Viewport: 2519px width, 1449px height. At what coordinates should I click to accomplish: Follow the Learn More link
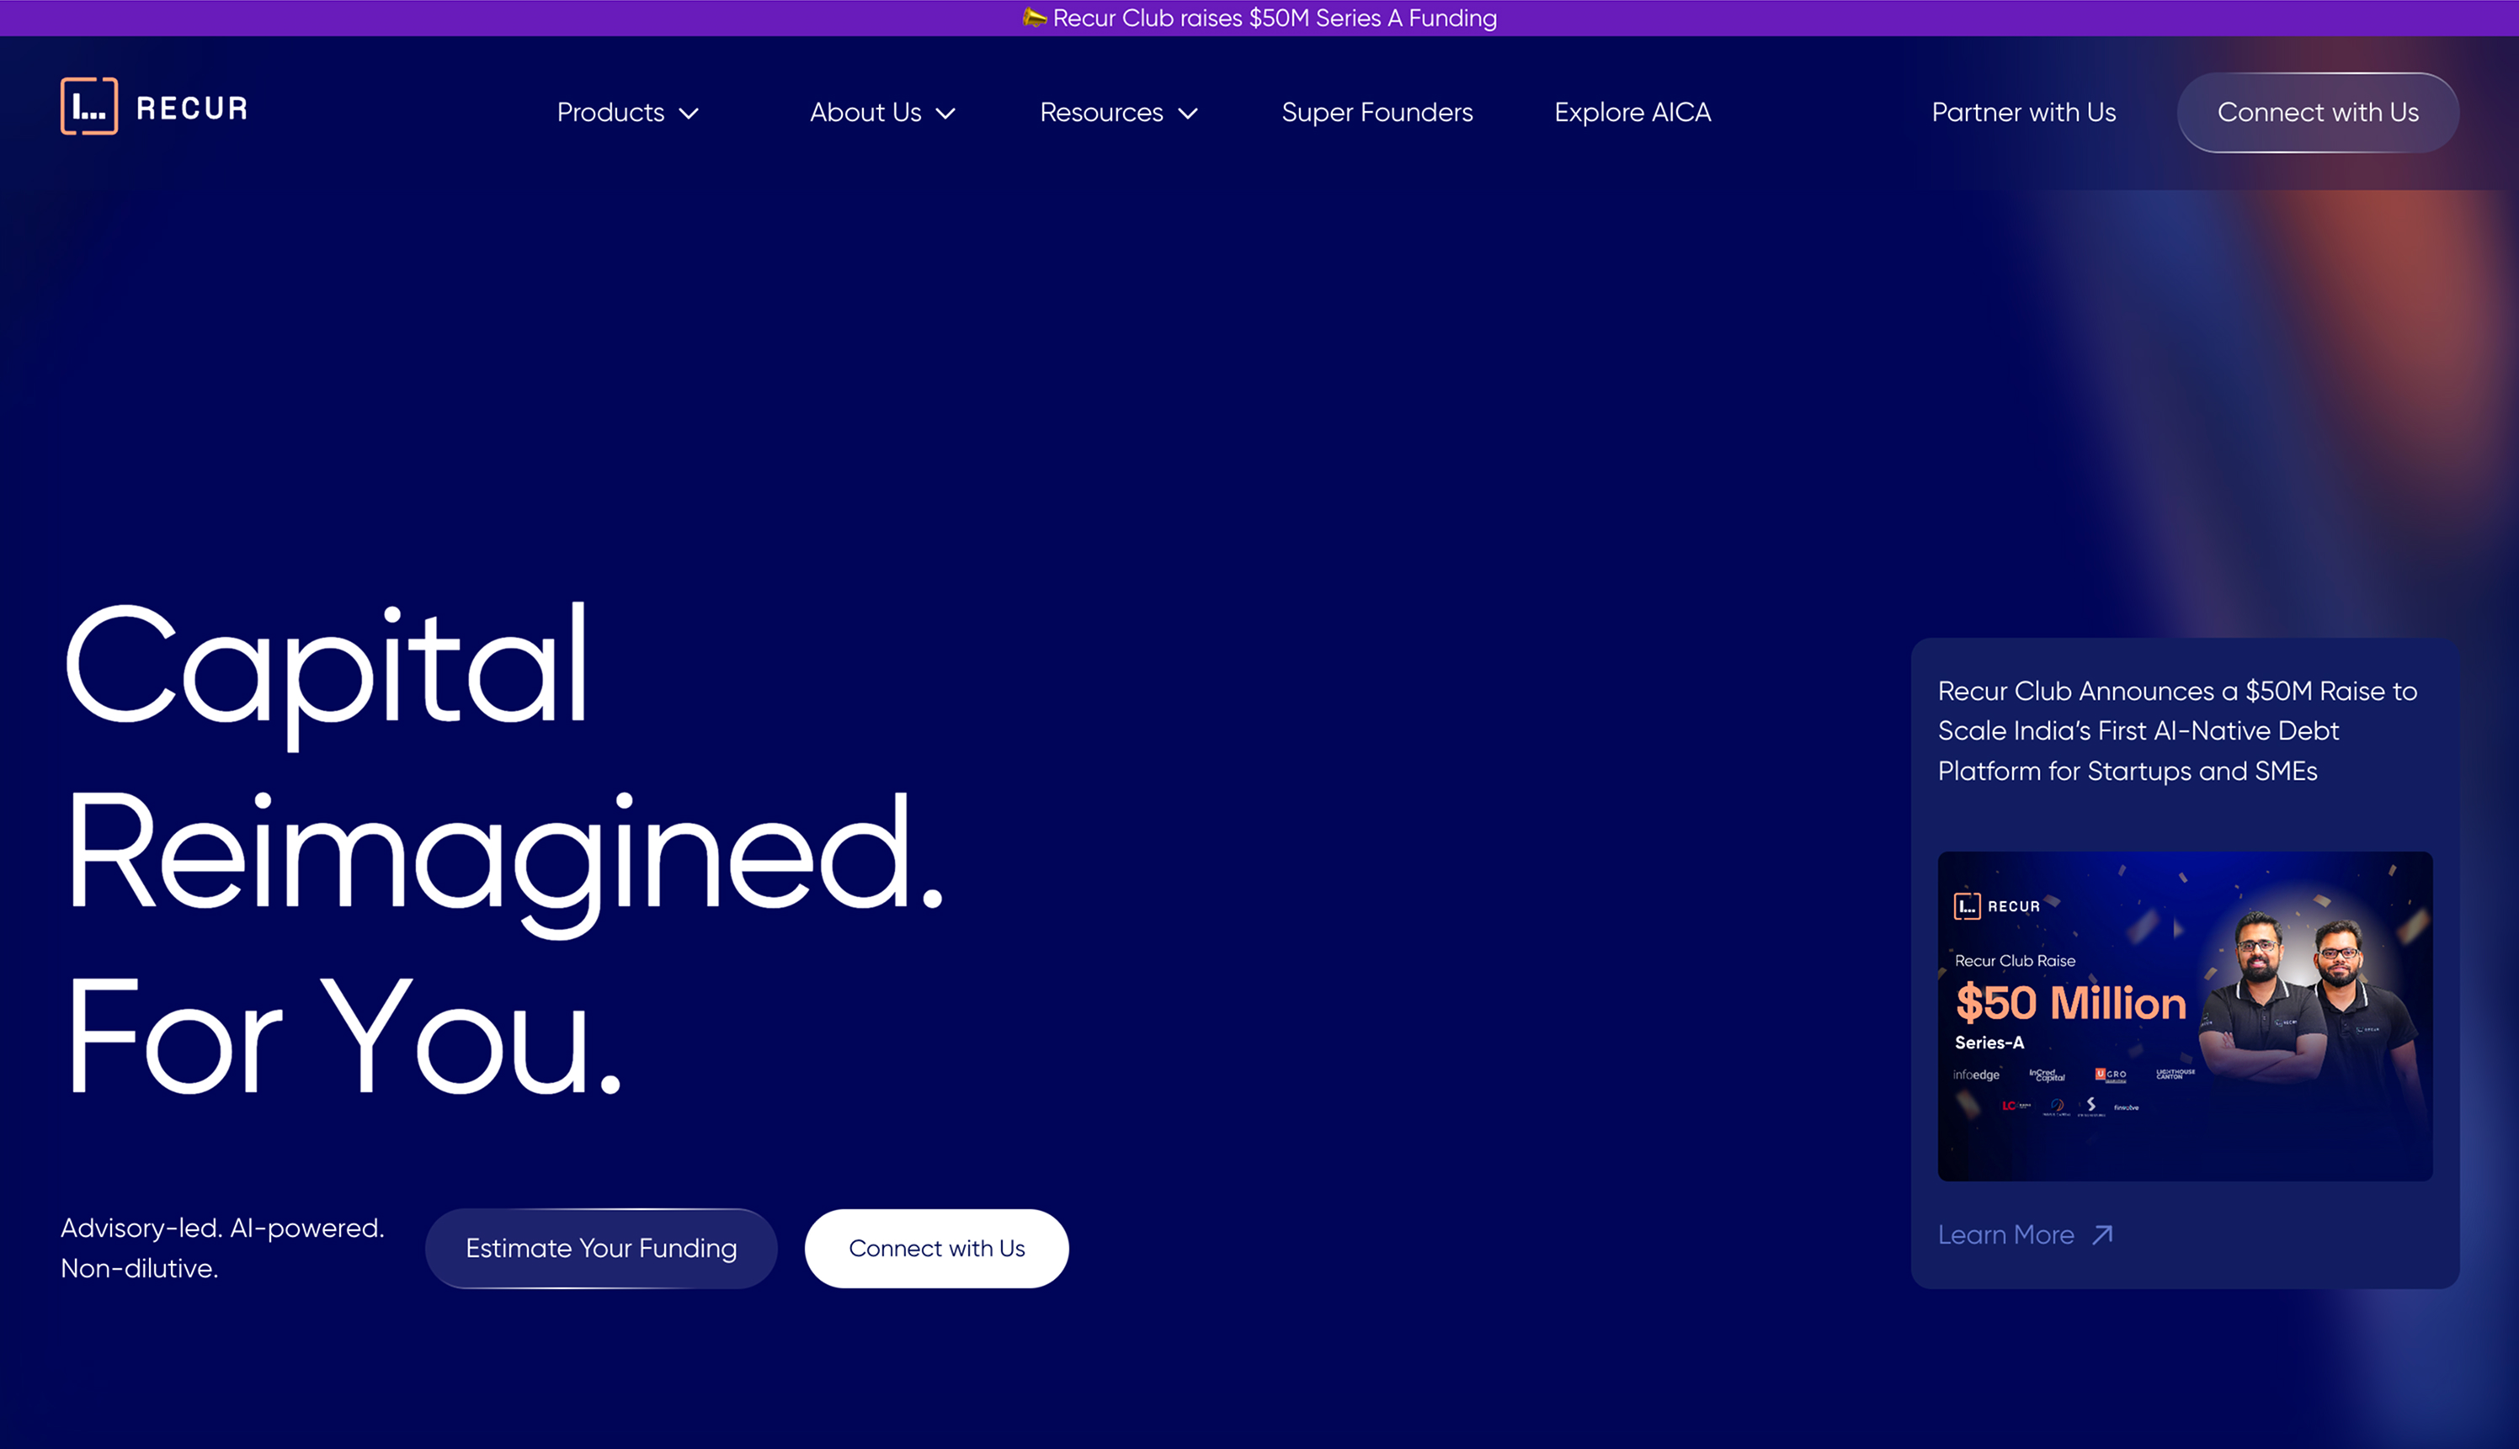point(2005,1235)
